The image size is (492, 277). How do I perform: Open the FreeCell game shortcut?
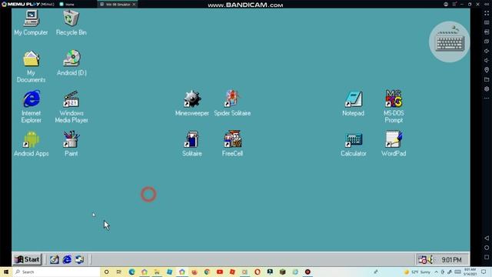pyautogui.click(x=232, y=144)
